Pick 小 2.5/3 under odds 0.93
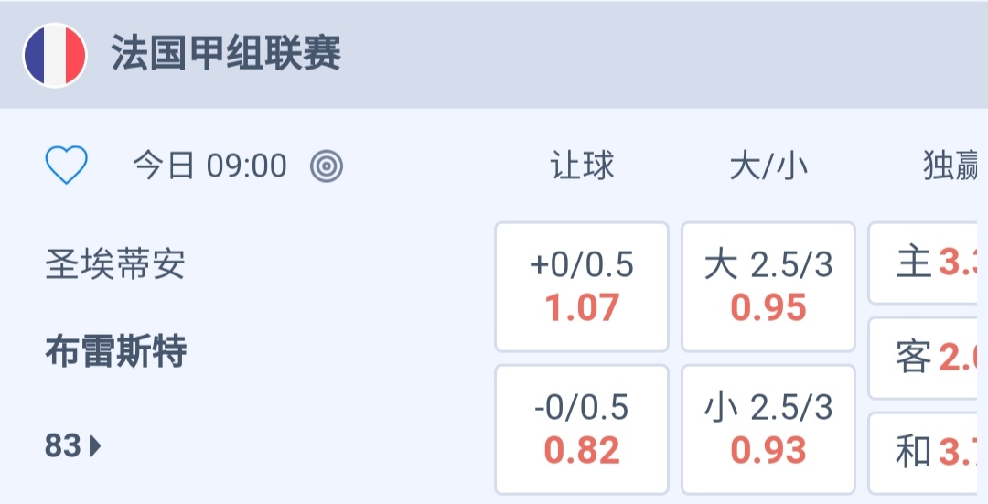The height and width of the screenshot is (504, 988). [768, 430]
